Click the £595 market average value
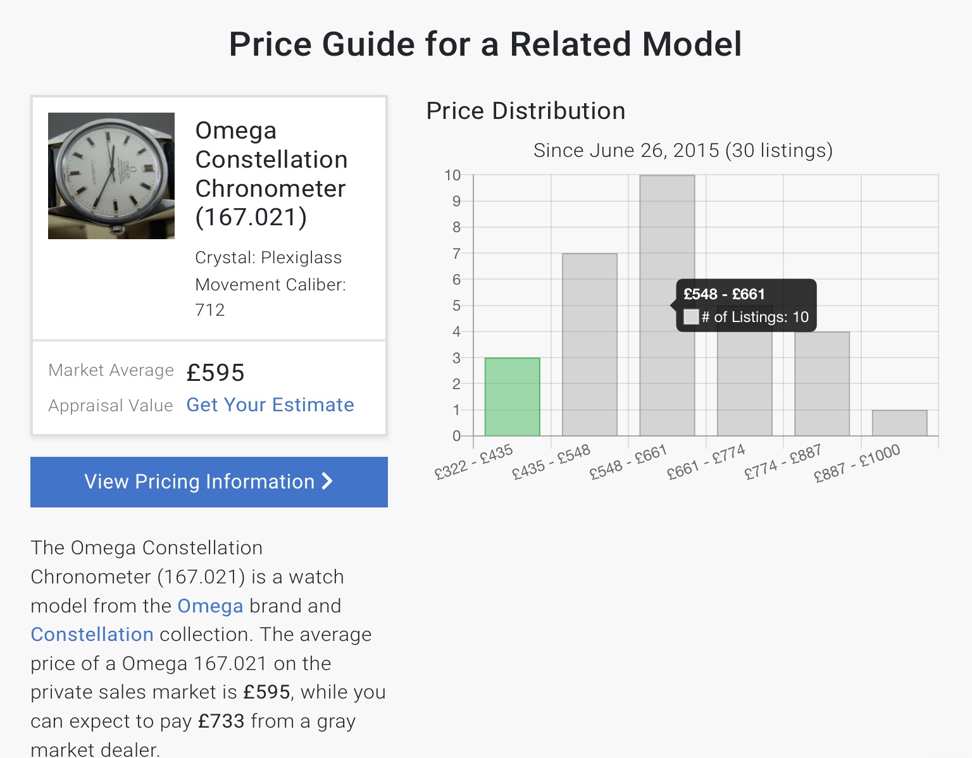Screen dimensions: 972x758 [215, 373]
